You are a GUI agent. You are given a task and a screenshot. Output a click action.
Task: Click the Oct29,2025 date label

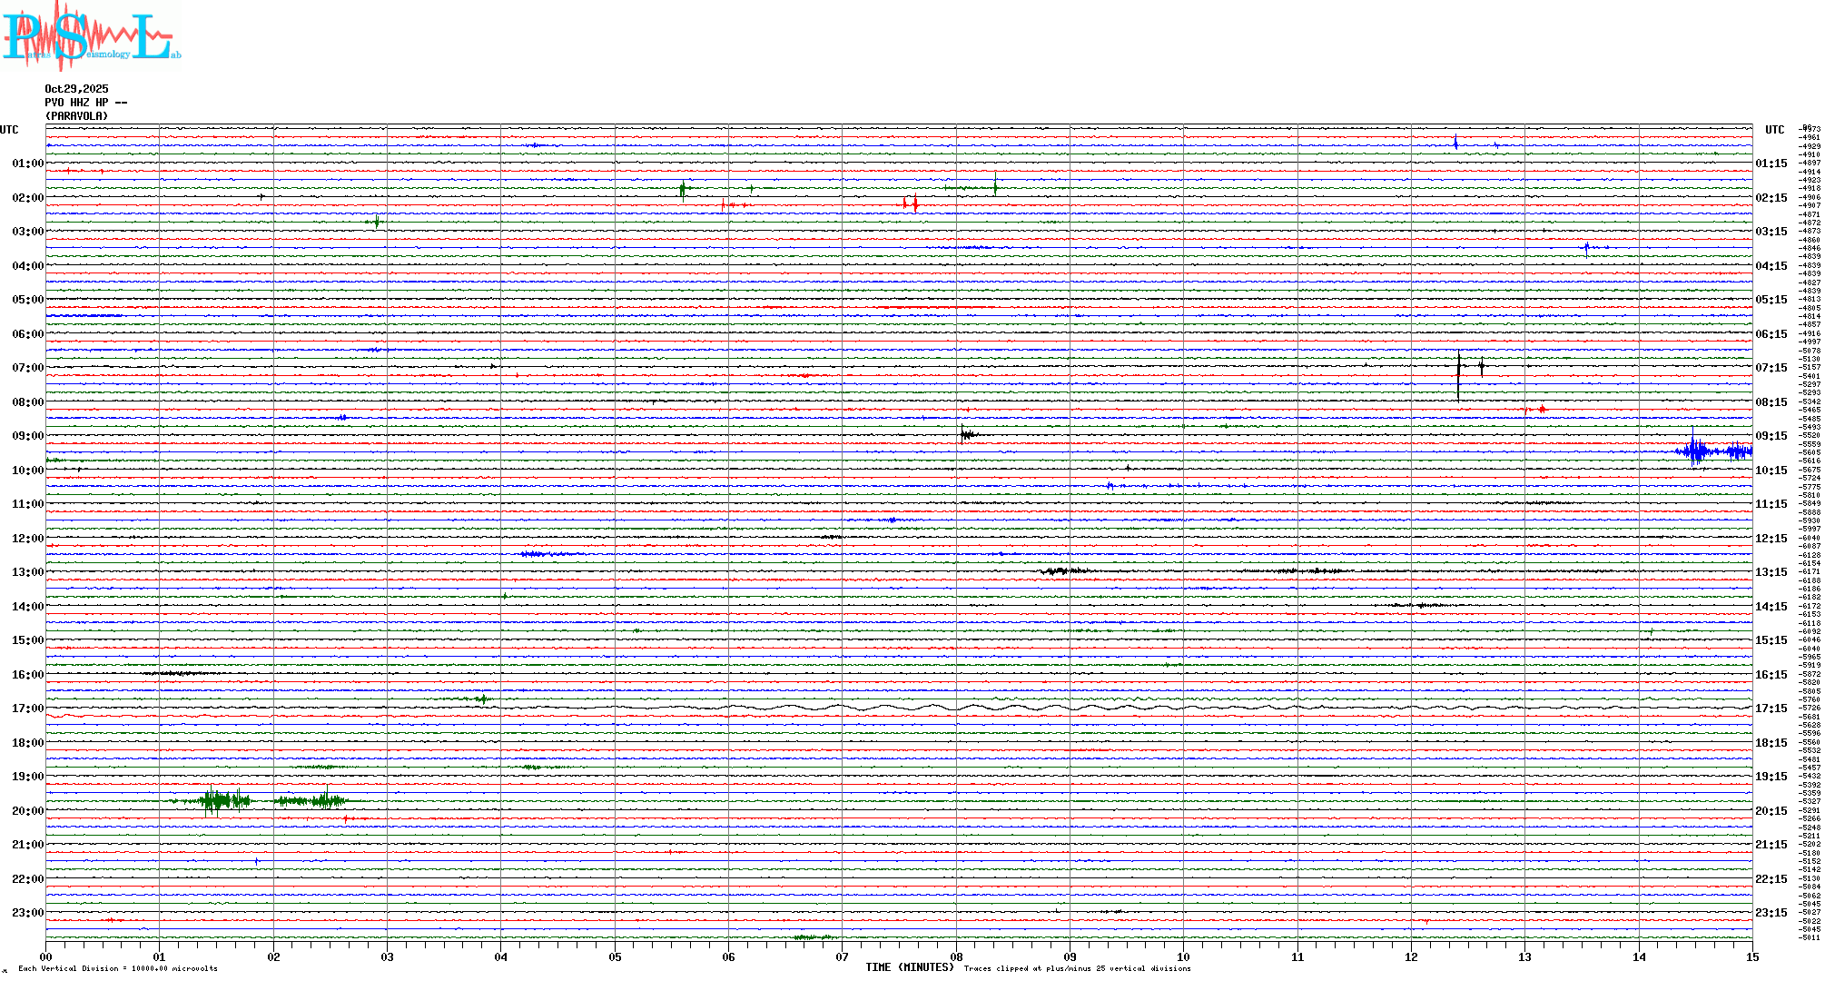pos(76,89)
